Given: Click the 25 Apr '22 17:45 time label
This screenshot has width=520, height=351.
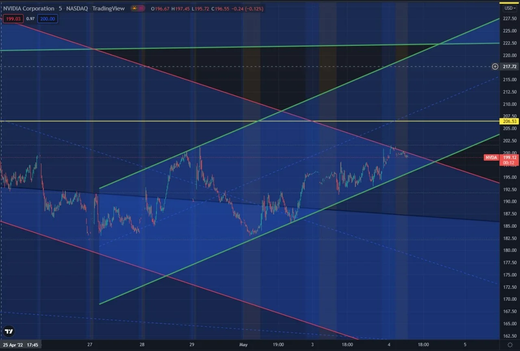Looking at the screenshot, I should (x=21, y=345).
